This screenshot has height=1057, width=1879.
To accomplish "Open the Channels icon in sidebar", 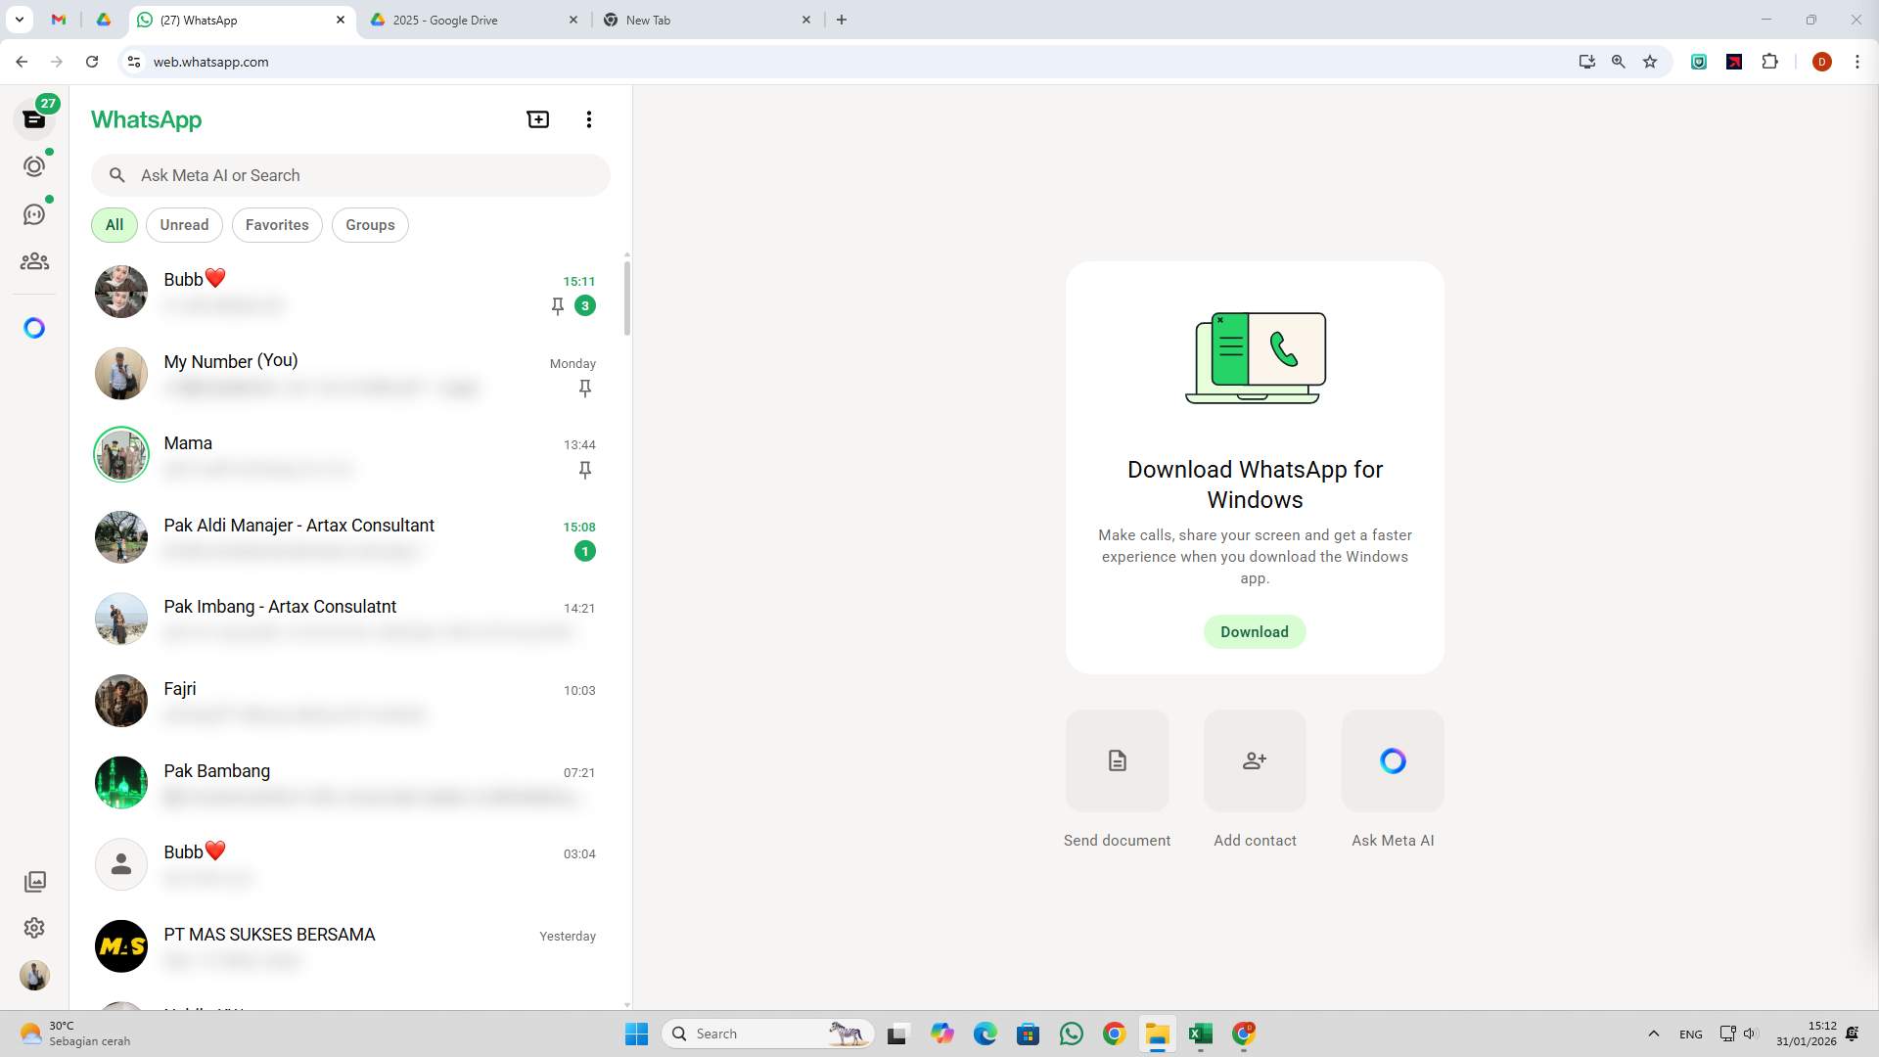I will pos(34,214).
